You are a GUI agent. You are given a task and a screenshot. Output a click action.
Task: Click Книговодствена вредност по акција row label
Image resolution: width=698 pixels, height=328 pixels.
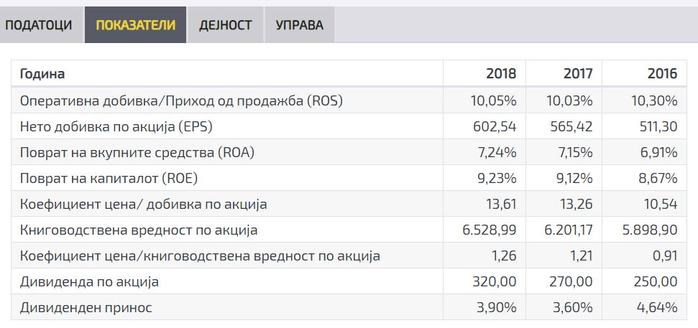pos(139,230)
